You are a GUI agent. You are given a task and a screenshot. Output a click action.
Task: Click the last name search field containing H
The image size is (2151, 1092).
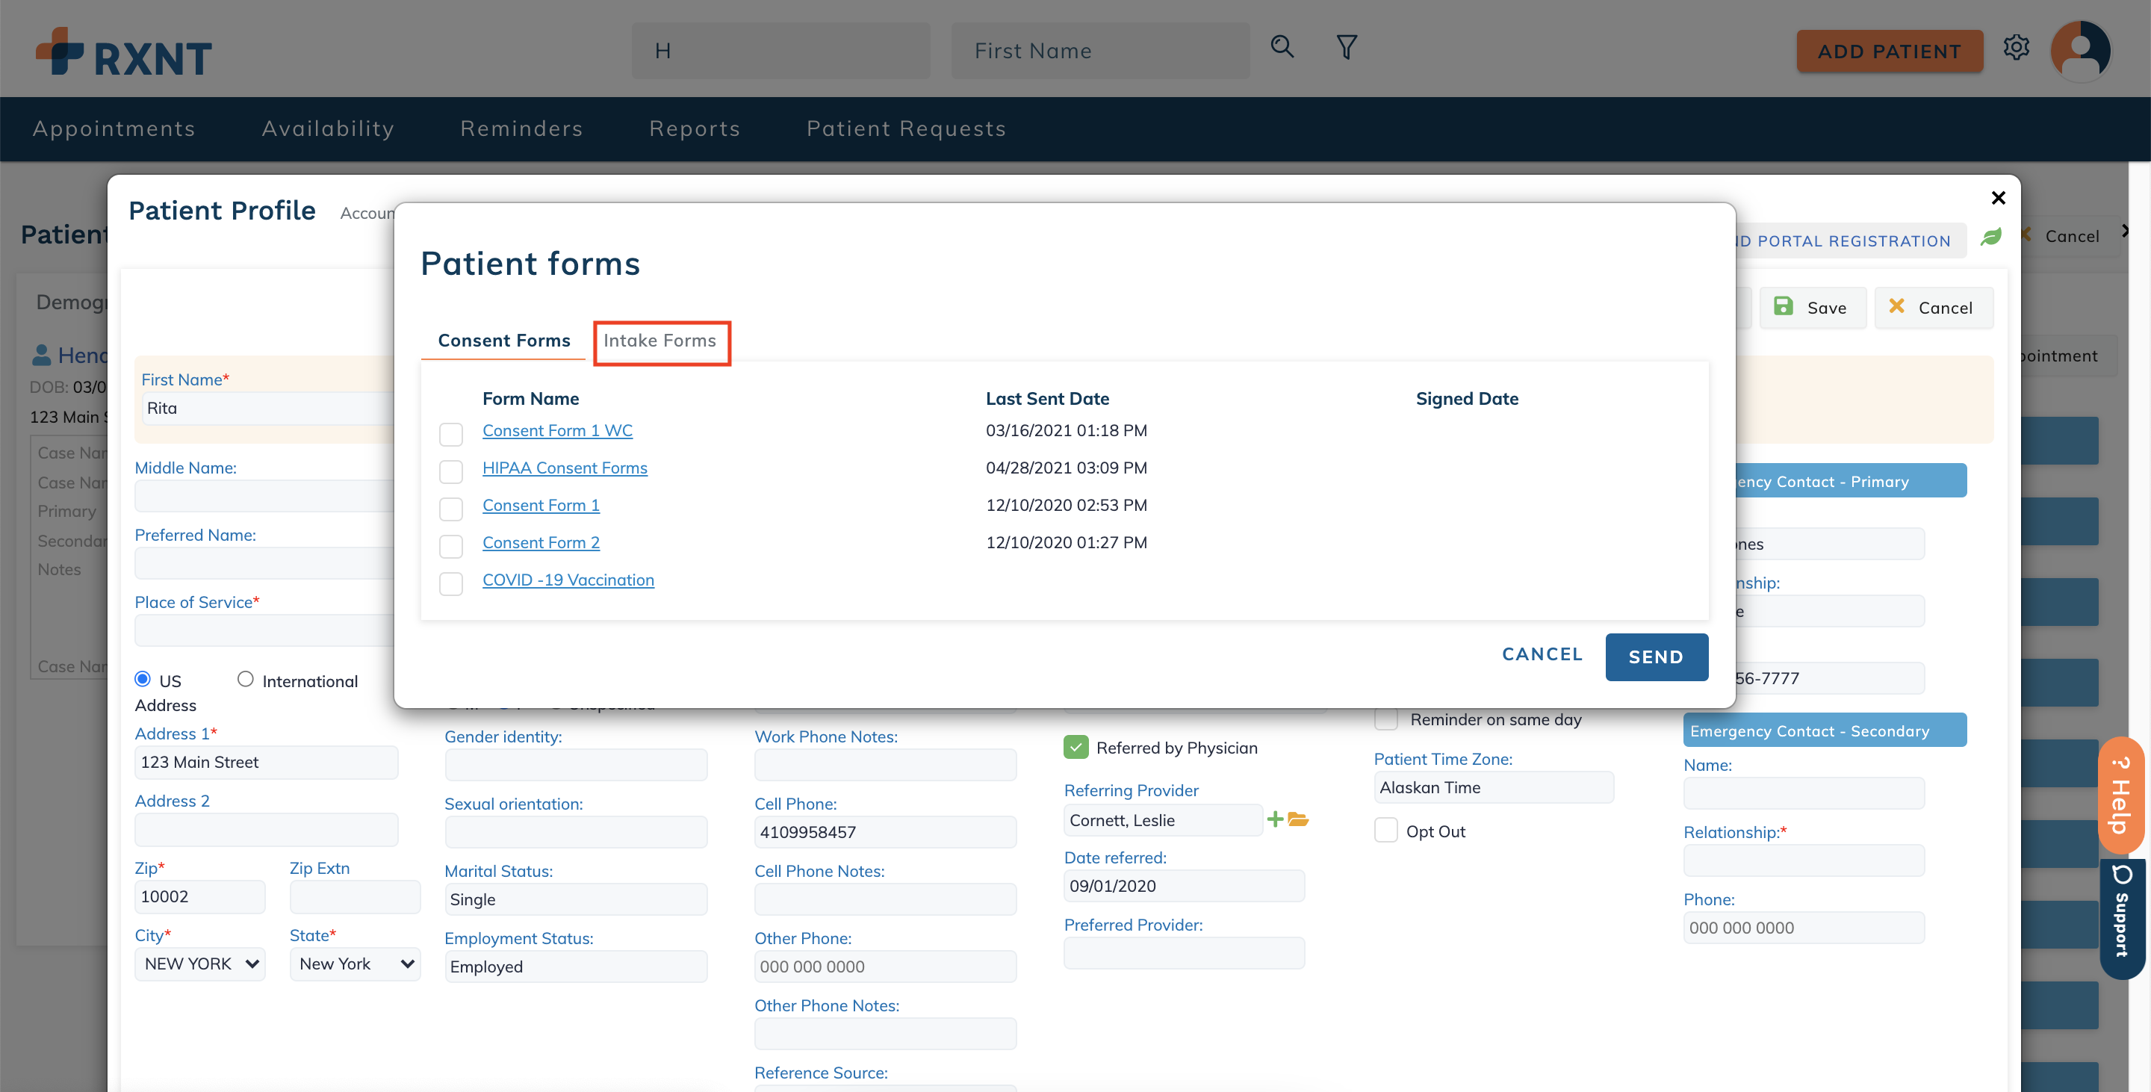[780, 51]
